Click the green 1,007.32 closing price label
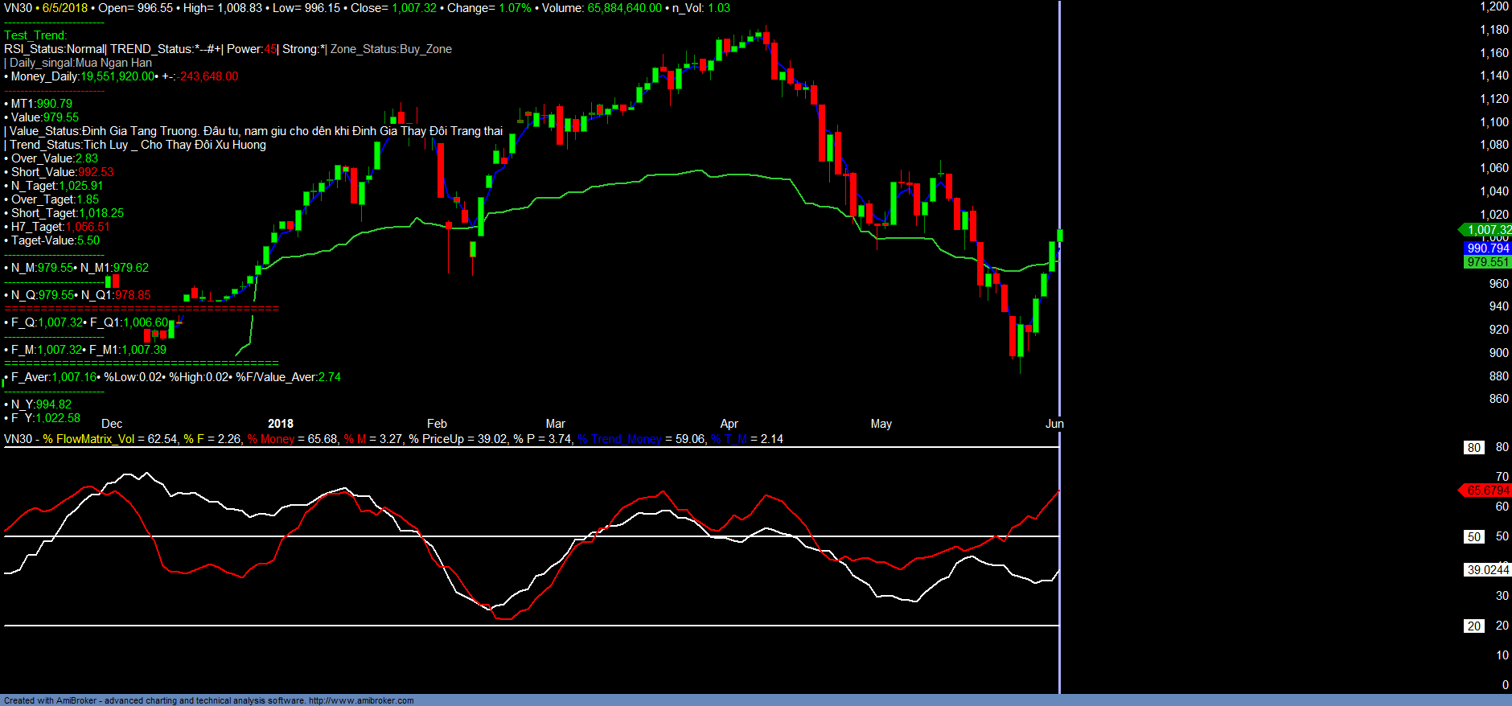 coord(1488,230)
